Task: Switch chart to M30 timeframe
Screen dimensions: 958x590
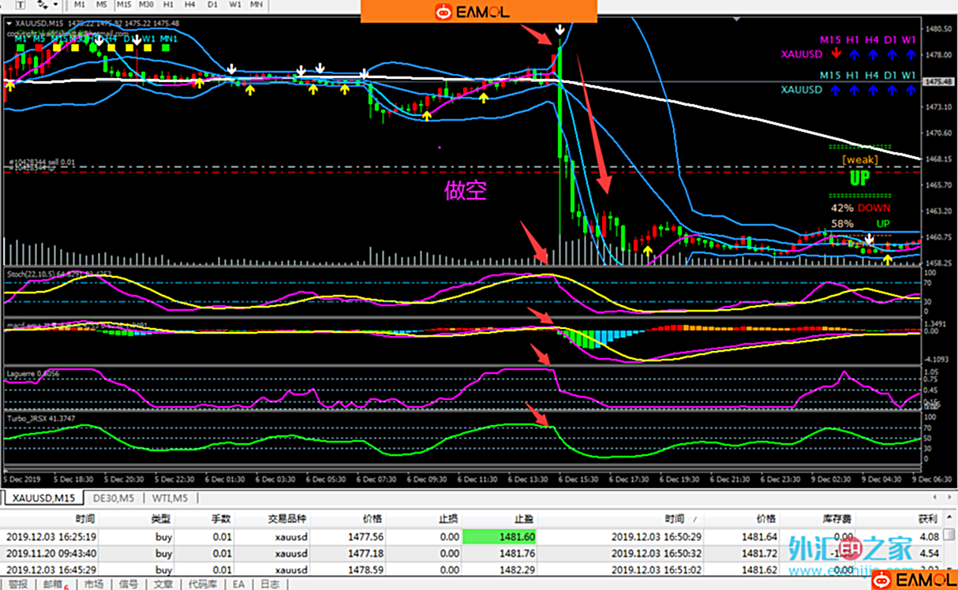Action: pyautogui.click(x=147, y=4)
